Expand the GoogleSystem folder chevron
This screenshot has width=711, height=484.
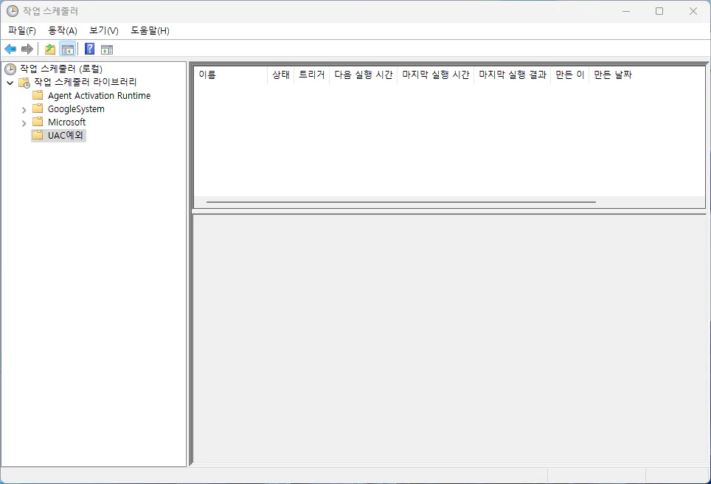tap(24, 110)
